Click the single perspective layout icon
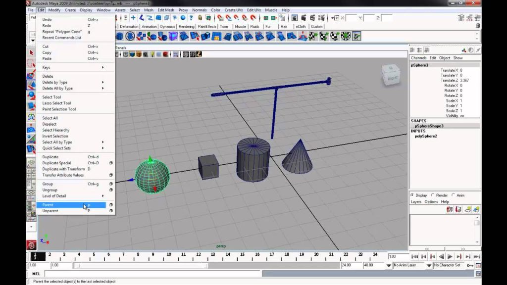This screenshot has width=507, height=285. 31,163
